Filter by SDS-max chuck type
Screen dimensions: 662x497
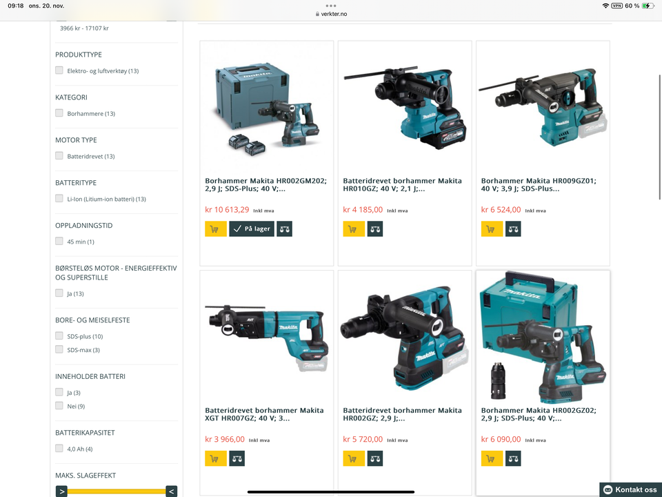(x=59, y=349)
